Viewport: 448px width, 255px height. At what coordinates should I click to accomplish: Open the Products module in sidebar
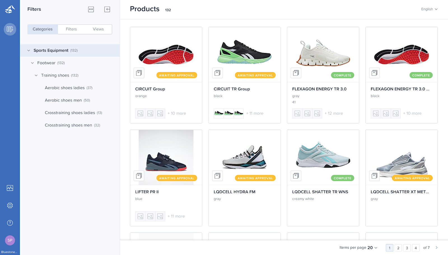[10, 29]
